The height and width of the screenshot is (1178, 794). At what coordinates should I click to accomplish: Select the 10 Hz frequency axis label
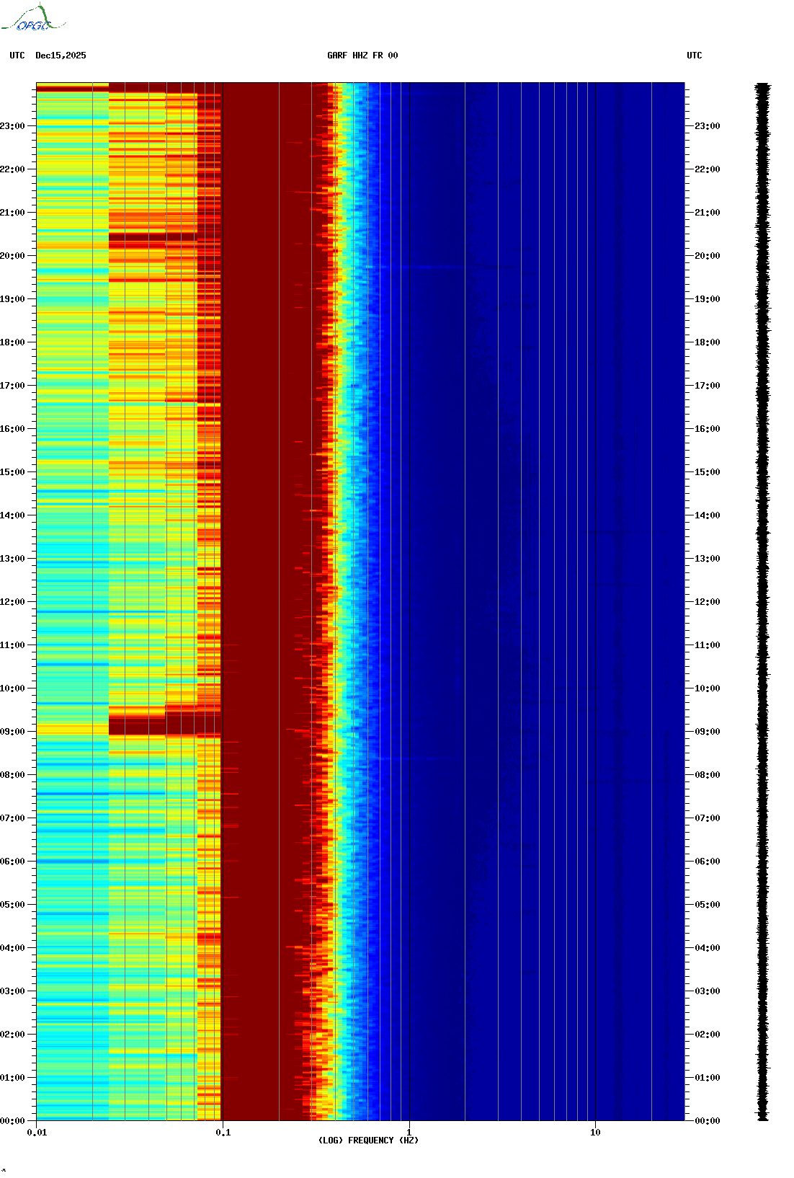pos(595,1133)
